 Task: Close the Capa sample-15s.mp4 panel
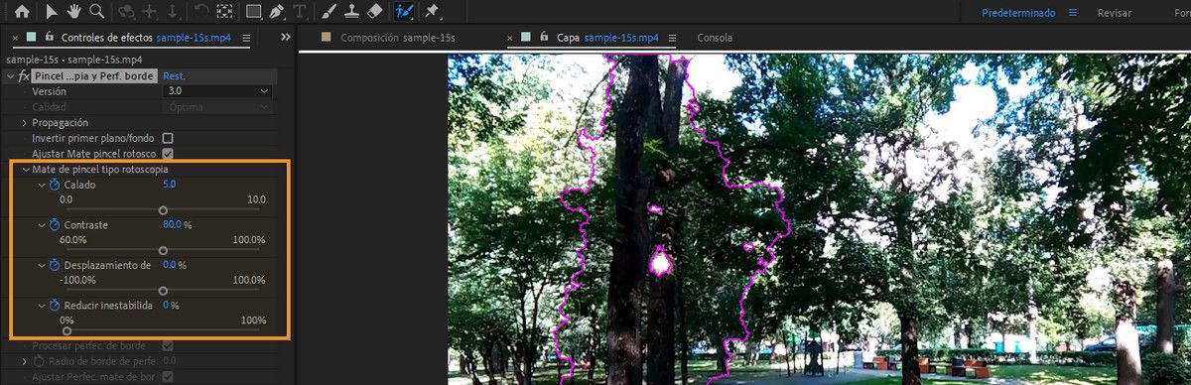[x=511, y=38]
